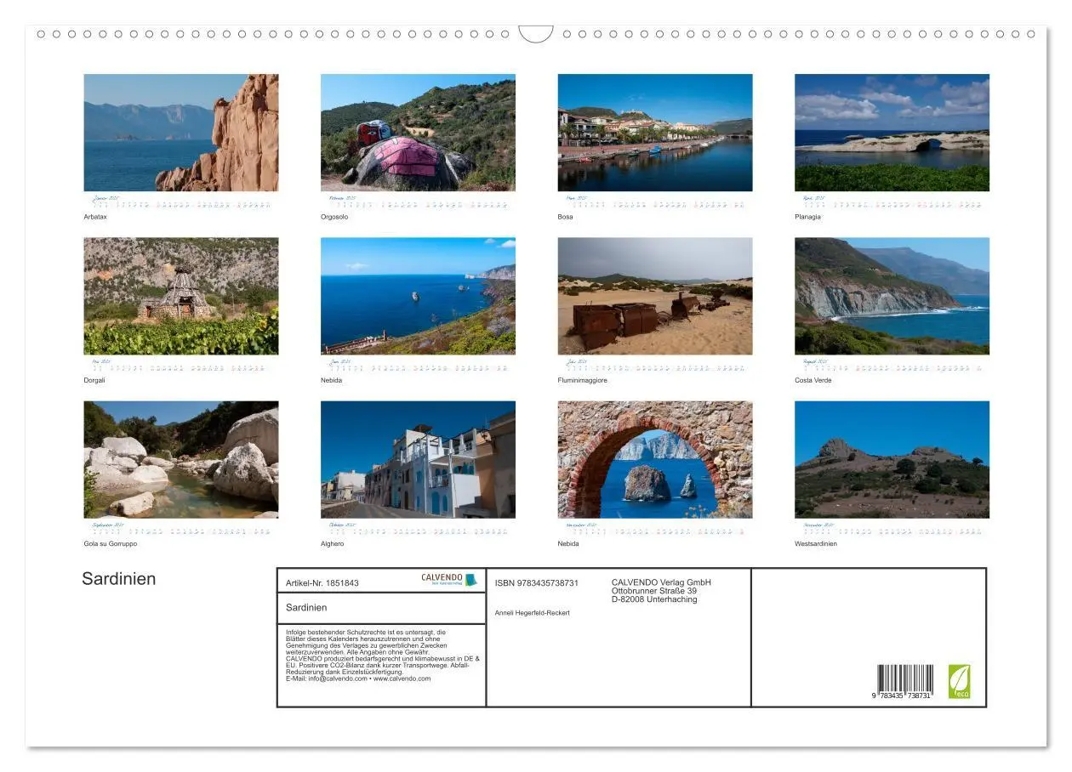
Task: Open the Dorgali stone hut photo
Action: (181, 296)
